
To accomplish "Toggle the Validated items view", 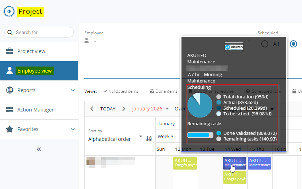I will point(121,91).
